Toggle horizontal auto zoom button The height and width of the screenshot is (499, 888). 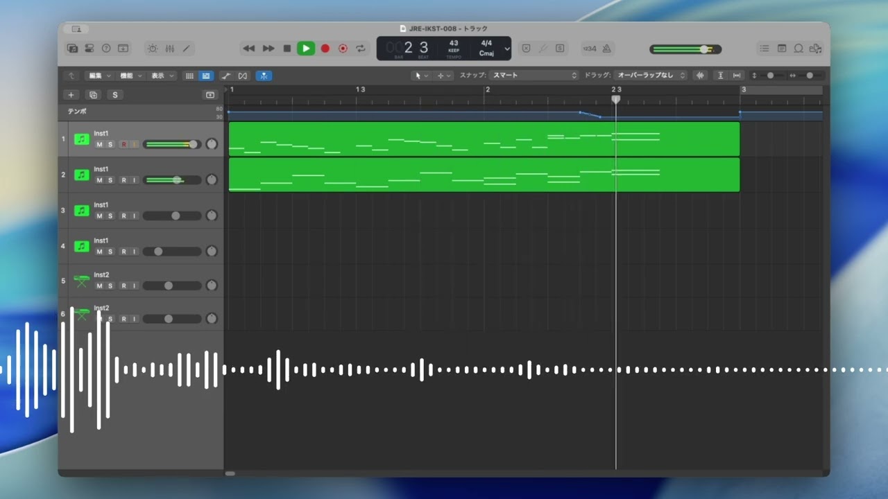(737, 76)
